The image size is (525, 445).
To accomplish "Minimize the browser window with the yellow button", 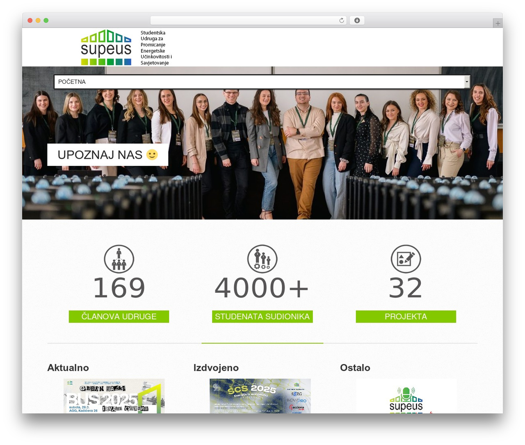I will coord(38,21).
